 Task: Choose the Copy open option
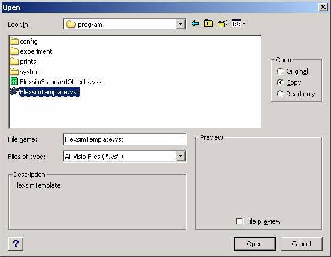click(x=289, y=82)
